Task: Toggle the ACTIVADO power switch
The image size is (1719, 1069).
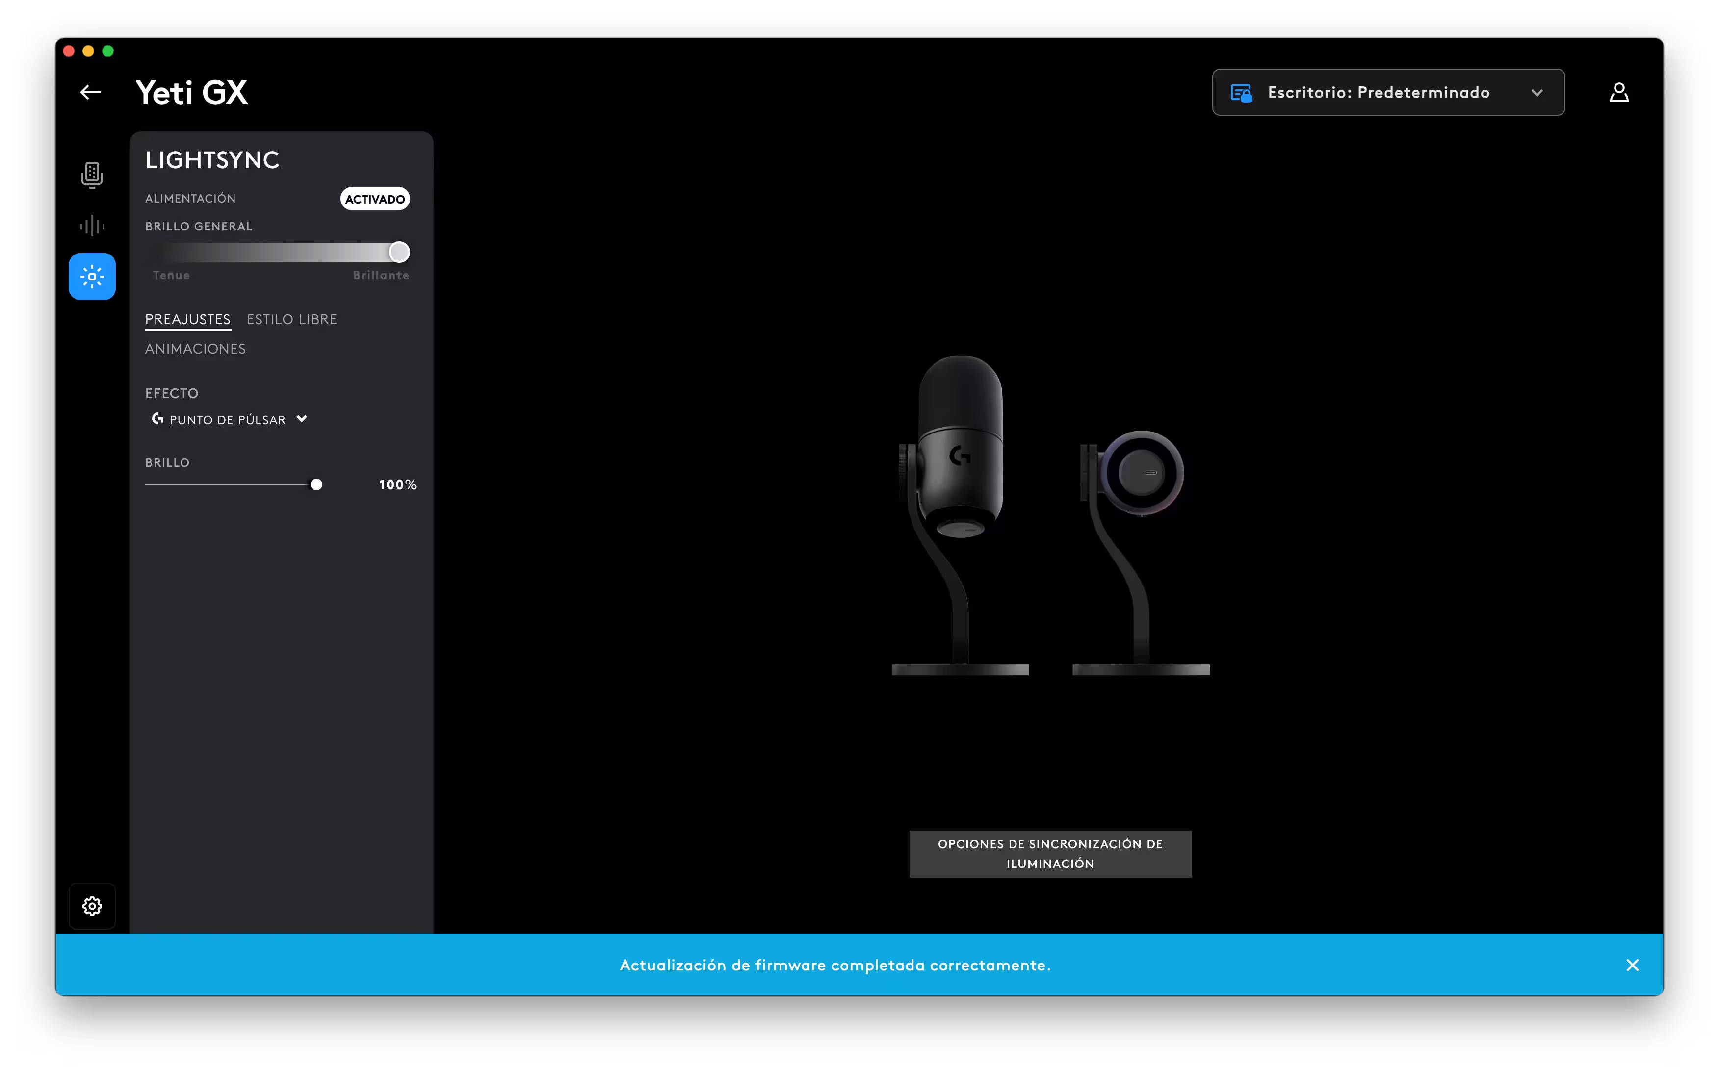Action: pyautogui.click(x=375, y=199)
